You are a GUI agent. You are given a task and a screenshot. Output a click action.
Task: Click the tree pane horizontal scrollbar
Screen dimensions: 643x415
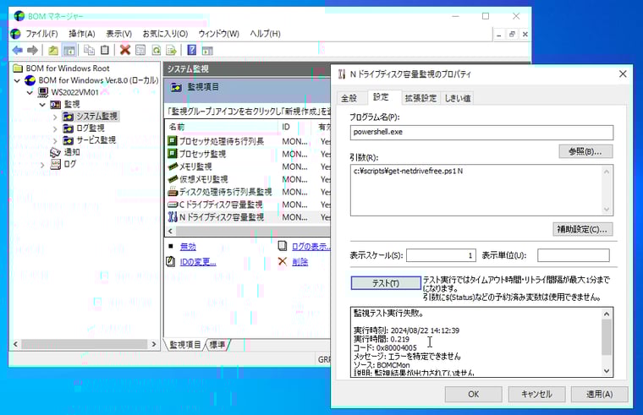(x=84, y=344)
